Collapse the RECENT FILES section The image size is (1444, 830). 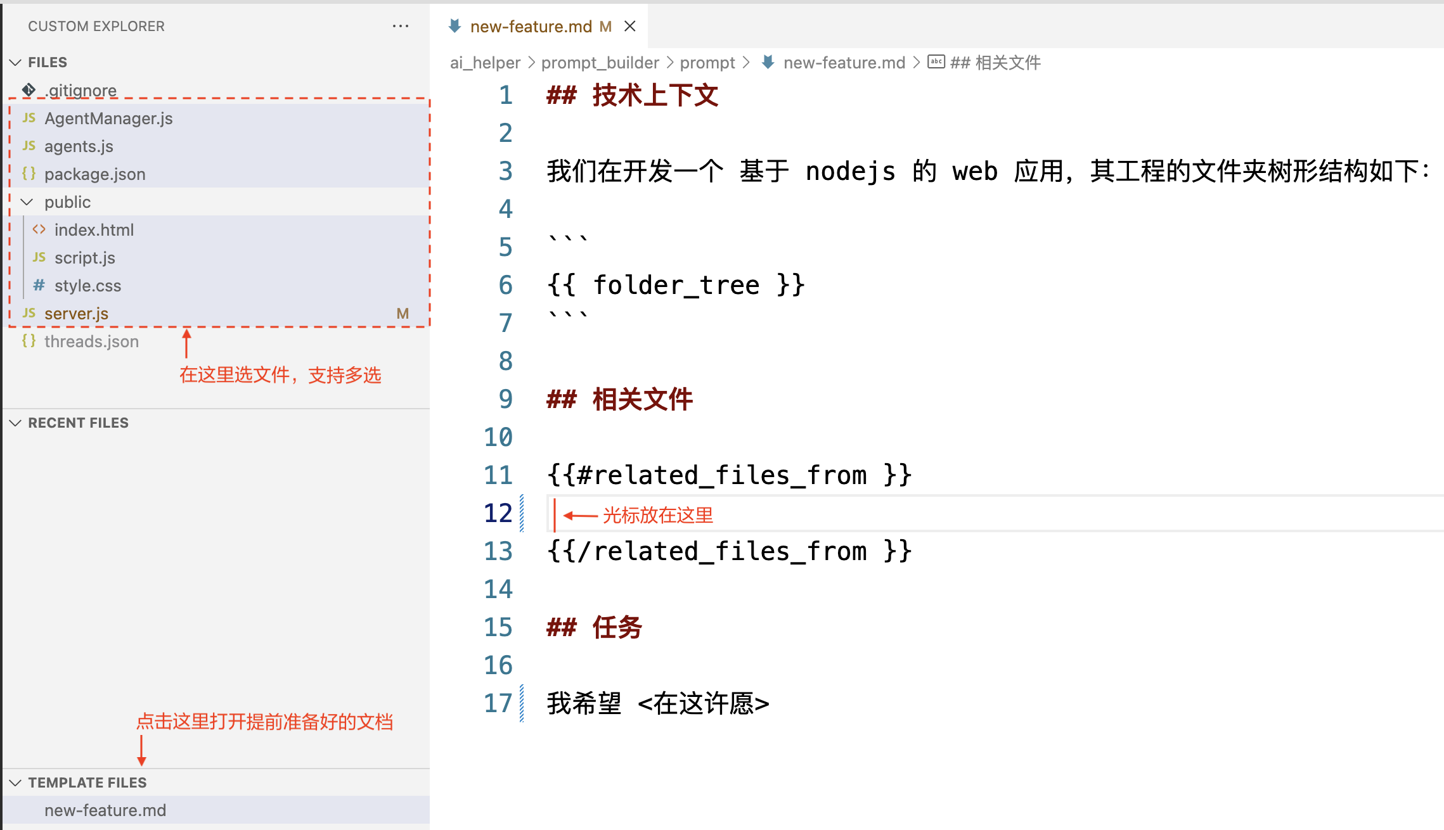pyautogui.click(x=15, y=423)
